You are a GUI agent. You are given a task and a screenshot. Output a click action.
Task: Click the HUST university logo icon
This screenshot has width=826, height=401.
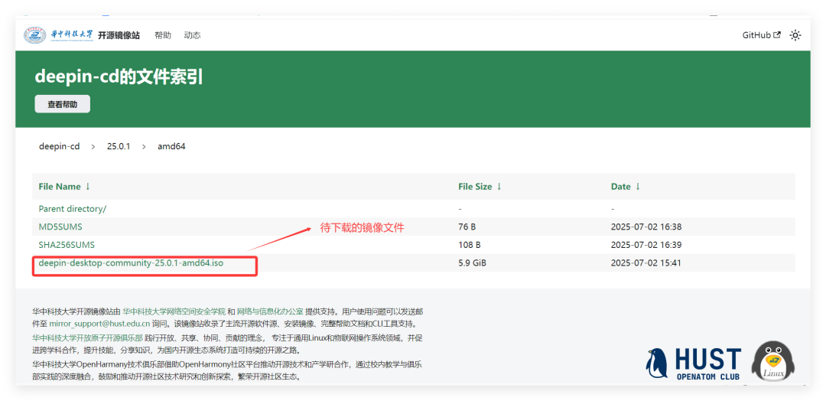click(36, 35)
